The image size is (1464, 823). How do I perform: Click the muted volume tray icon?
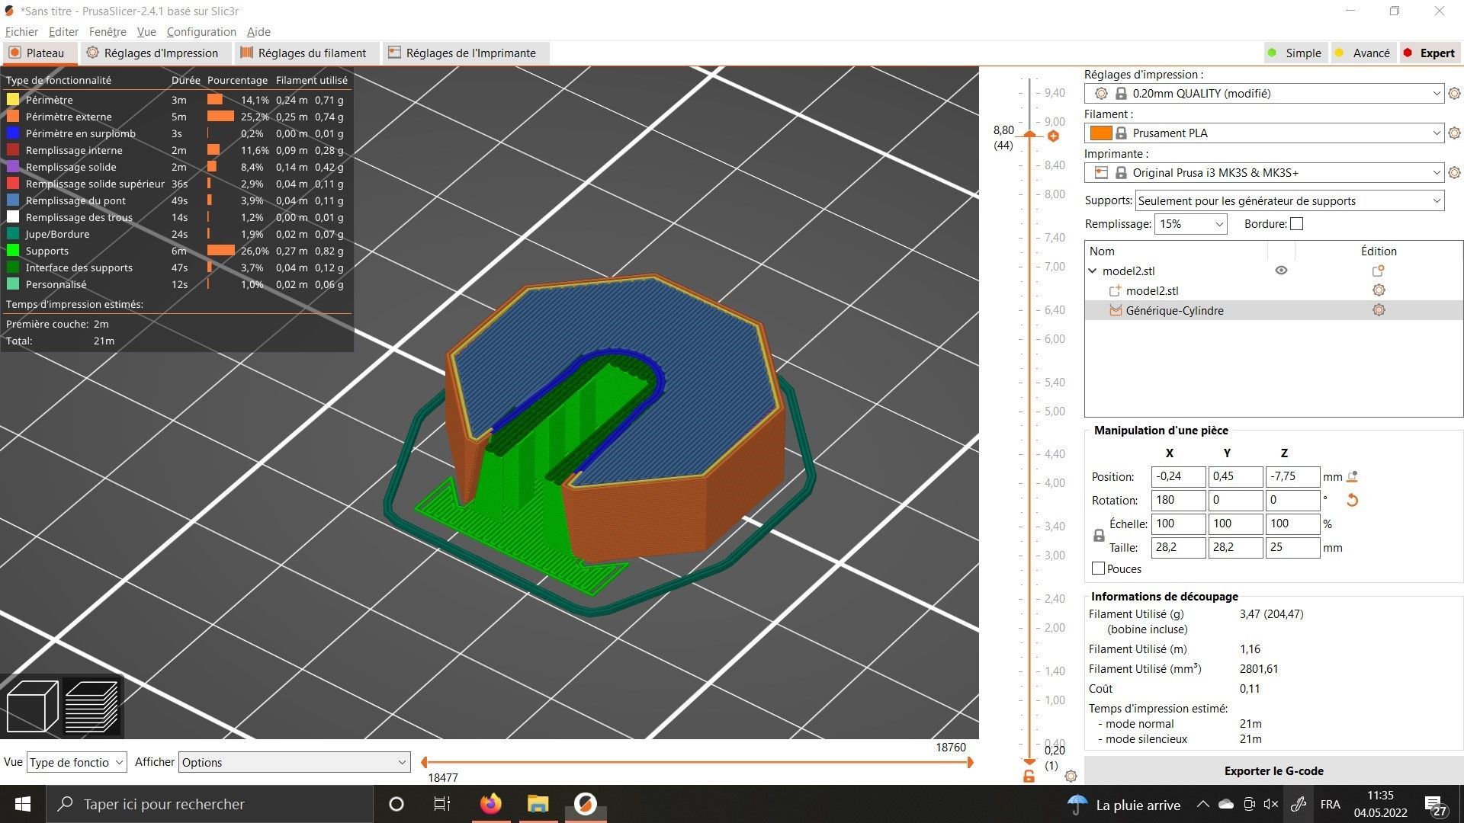(x=1270, y=804)
